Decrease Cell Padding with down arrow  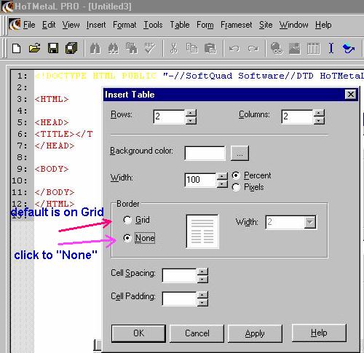[202, 302]
